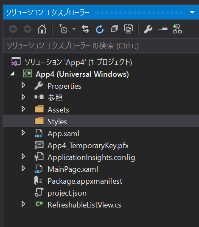This screenshot has height=227, width=199.
Task: Focus the Solution Explorer search box
Action: point(101,46)
